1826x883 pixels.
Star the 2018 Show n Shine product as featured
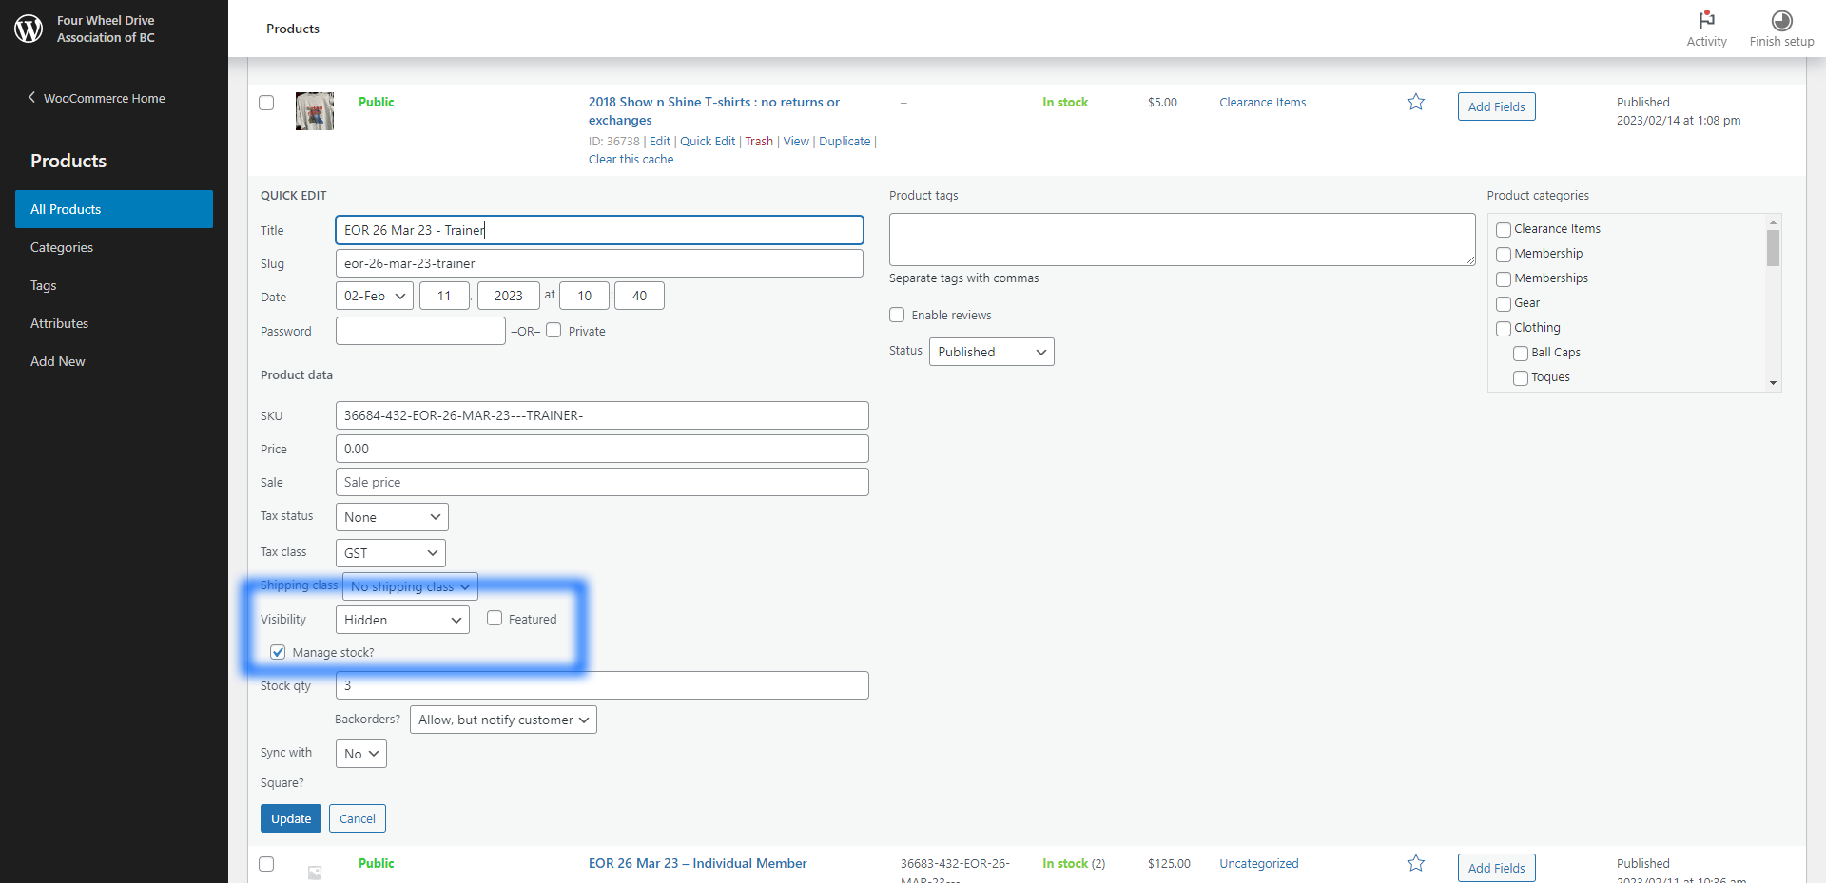[1416, 102]
